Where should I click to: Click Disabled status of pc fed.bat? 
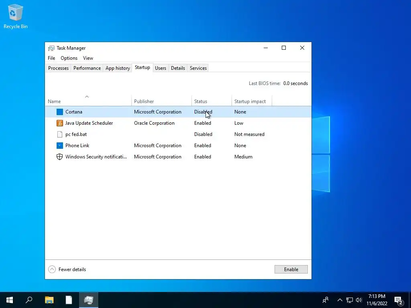pos(203,134)
